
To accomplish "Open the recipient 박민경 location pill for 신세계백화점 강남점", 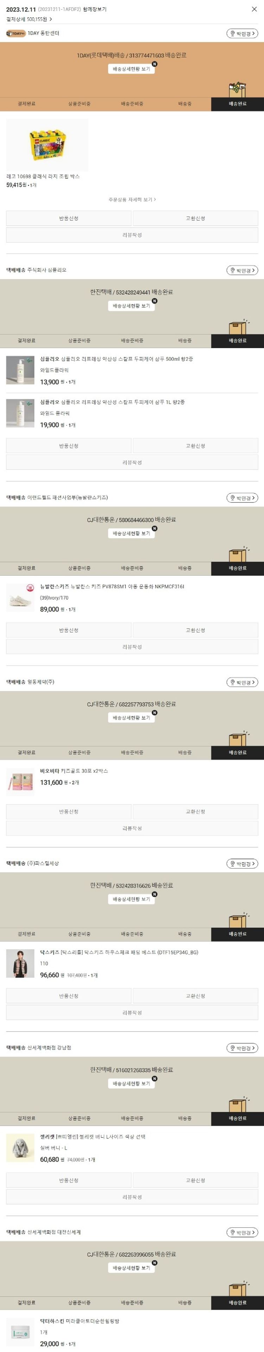I will (242, 1048).
